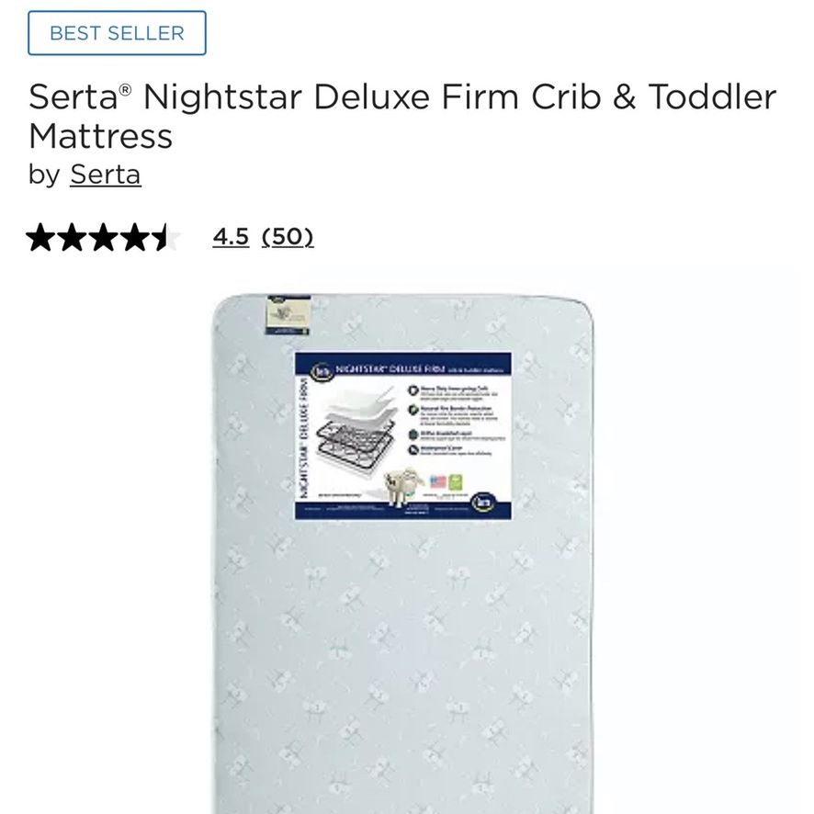Viewport: 814px width, 814px height.
Task: Click the innerspring layers diagram on label
Action: click(x=356, y=434)
